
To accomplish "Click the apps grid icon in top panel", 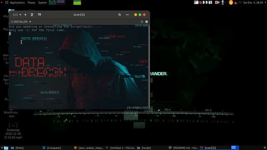I will click(x=7, y=2).
